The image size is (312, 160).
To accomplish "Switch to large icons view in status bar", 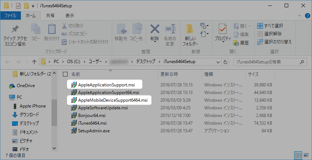I will tap(306, 155).
